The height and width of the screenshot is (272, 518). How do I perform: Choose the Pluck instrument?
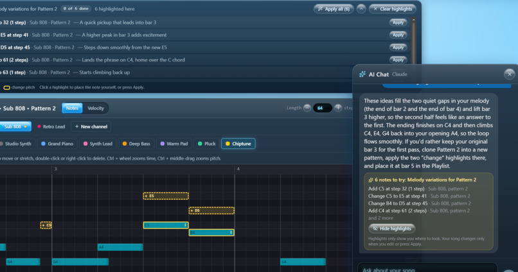click(206, 144)
